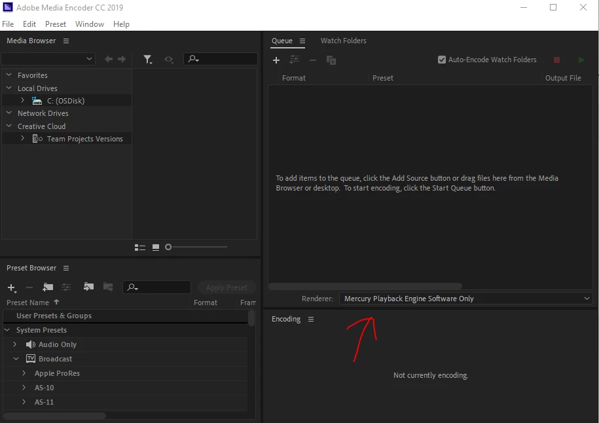Viewport: 599px width, 423px height.
Task: Click the delete preset minus icon
Action: pos(29,287)
